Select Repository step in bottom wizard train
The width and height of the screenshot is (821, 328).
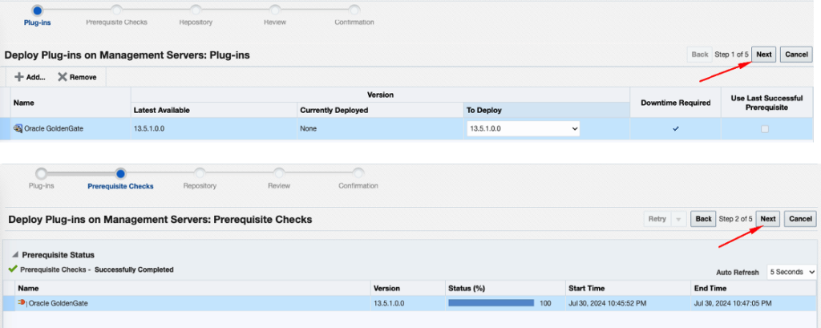pyautogui.click(x=200, y=173)
